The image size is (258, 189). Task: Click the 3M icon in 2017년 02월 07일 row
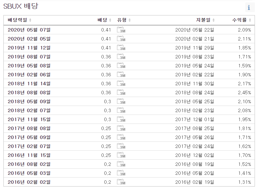[121, 146]
